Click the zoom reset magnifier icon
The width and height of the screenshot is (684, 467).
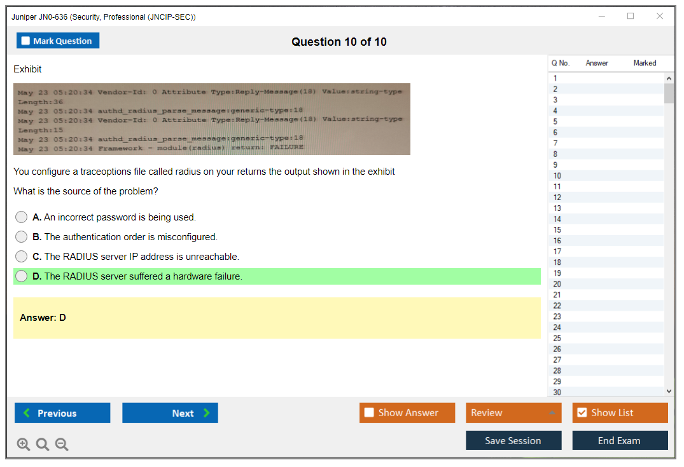point(43,445)
